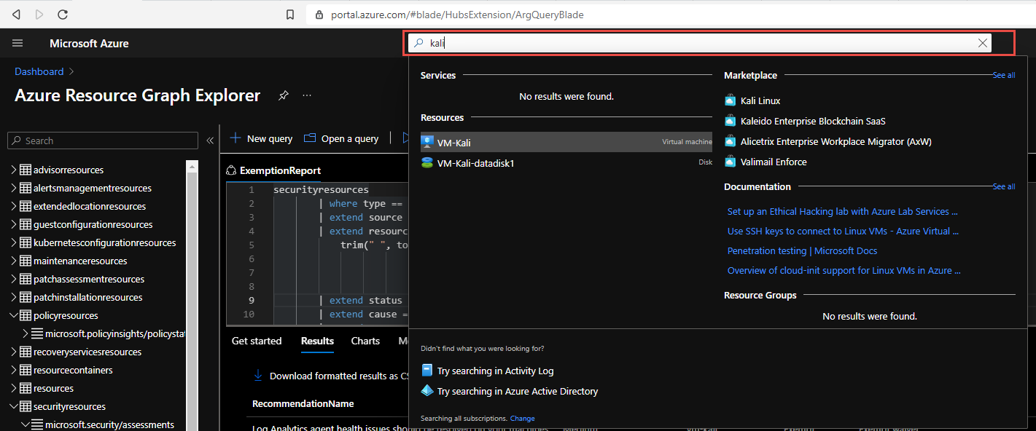Go to Dashboard breadcrumb

tap(39, 71)
